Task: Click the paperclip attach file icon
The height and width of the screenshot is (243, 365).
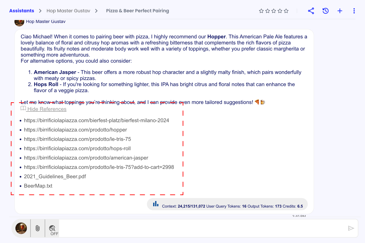Action: coord(38,228)
